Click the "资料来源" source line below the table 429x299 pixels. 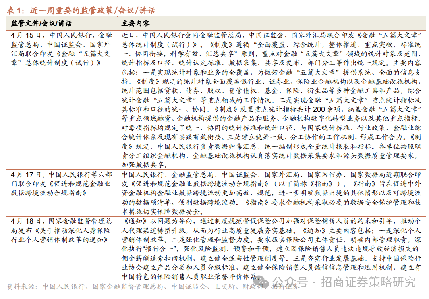(x=153, y=286)
